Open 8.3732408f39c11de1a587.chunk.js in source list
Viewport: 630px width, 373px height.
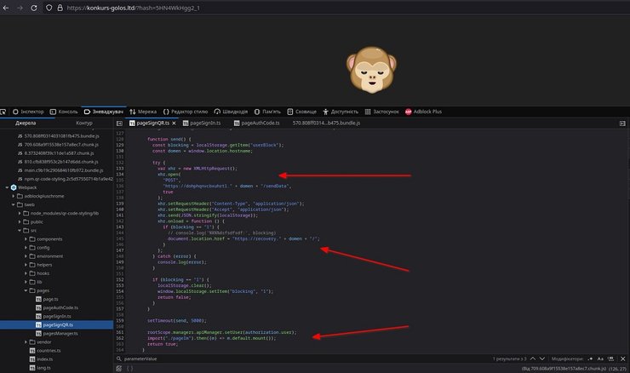point(56,153)
